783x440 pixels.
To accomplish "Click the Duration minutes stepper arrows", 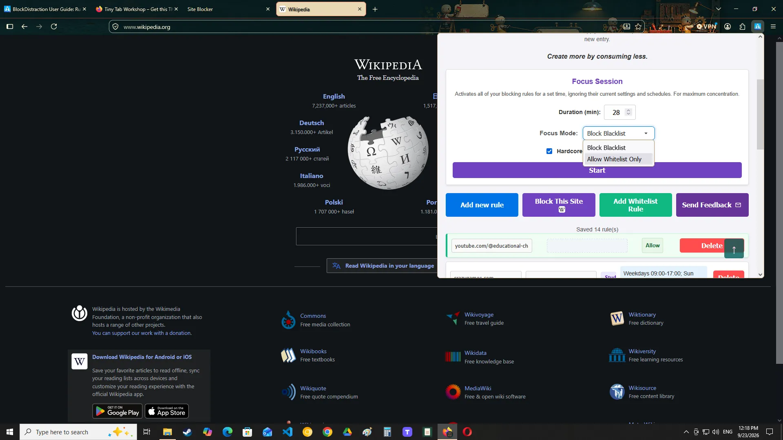I will [x=628, y=112].
